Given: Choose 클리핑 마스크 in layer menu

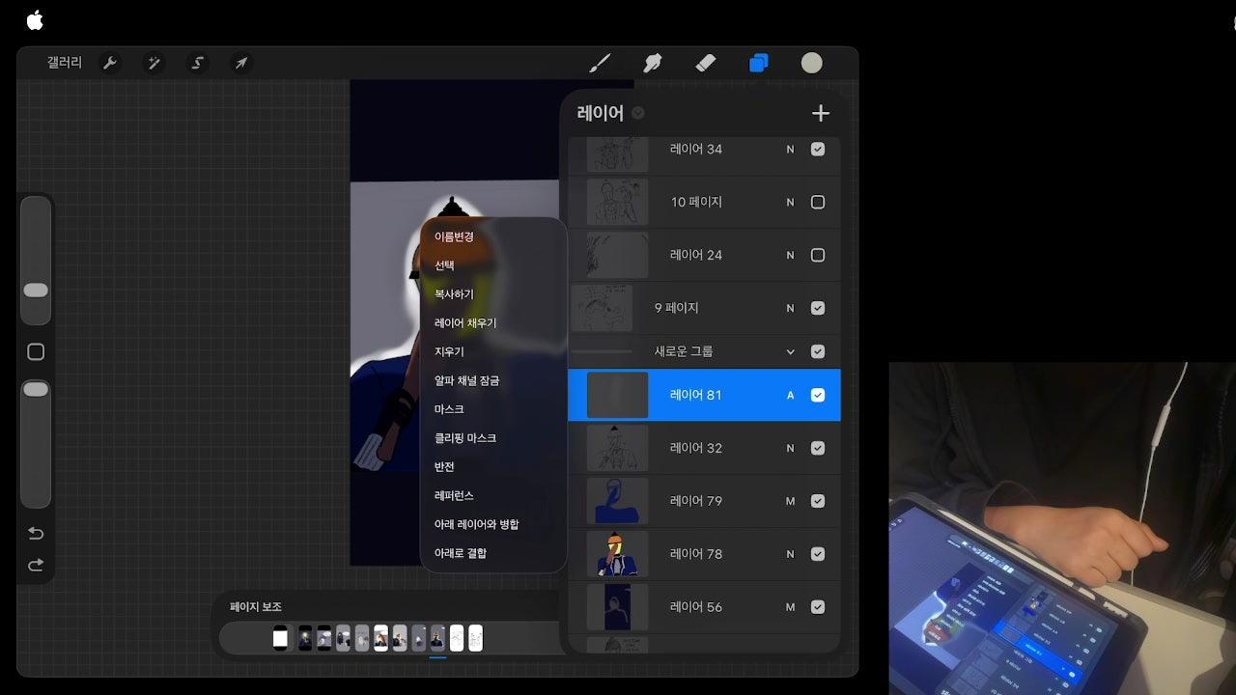Looking at the screenshot, I should click(x=464, y=437).
